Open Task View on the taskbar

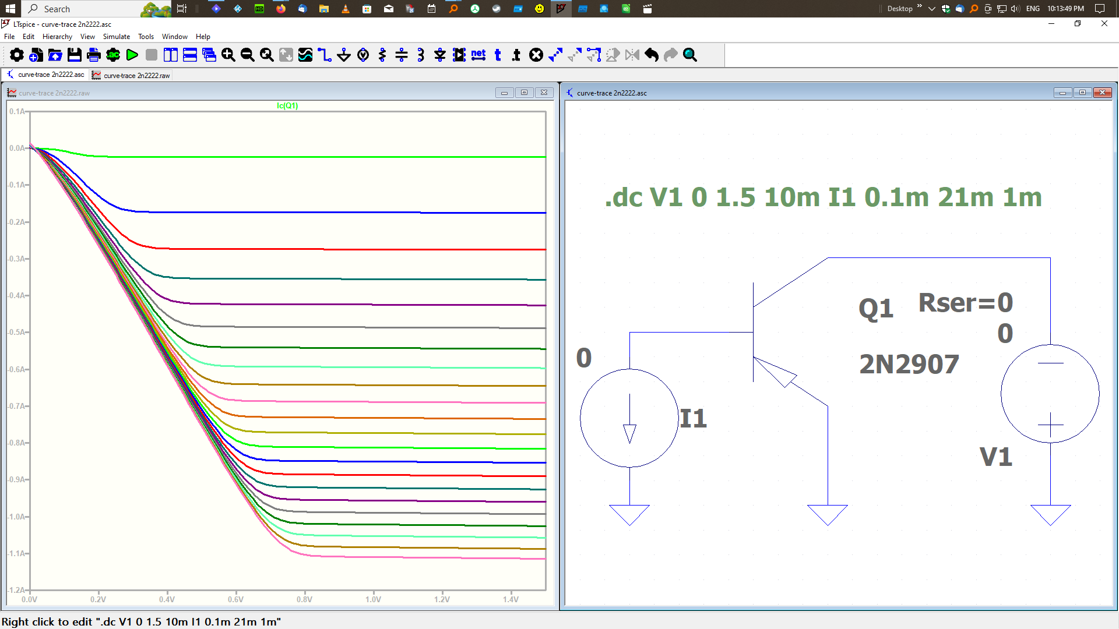pyautogui.click(x=182, y=9)
